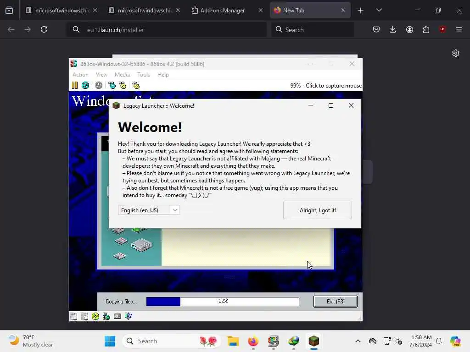Click the Ctrl+Alt+Del icon in 86Box toolbar
The height and width of the screenshot is (352, 470).
click(x=112, y=86)
